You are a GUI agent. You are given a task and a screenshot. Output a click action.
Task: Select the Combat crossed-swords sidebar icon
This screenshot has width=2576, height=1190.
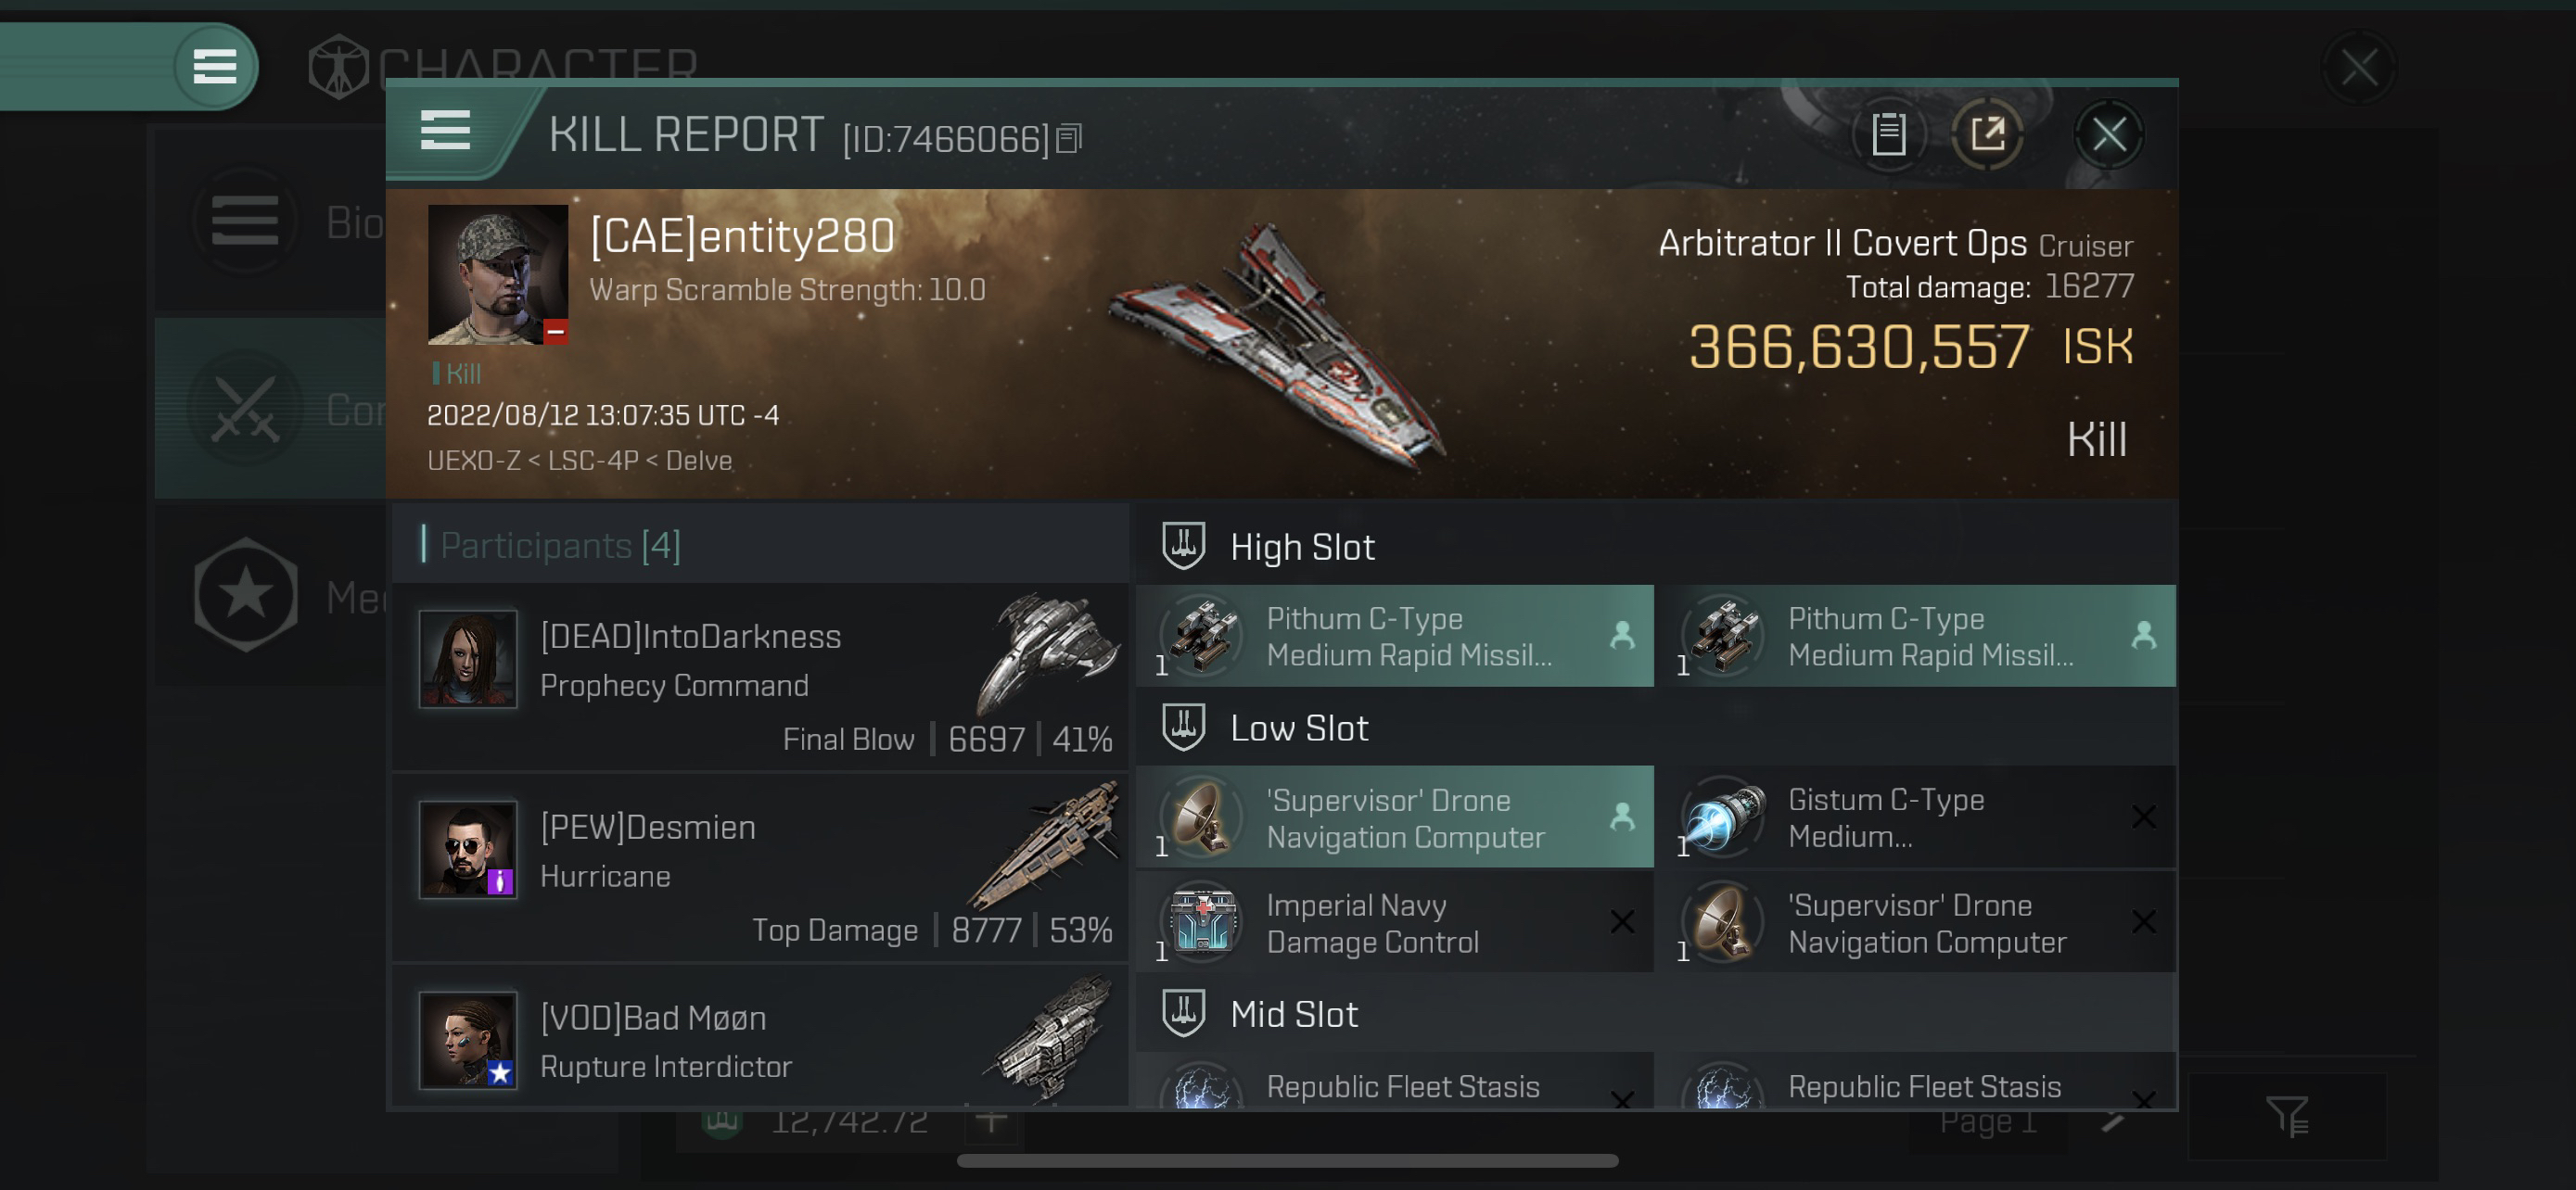click(245, 410)
